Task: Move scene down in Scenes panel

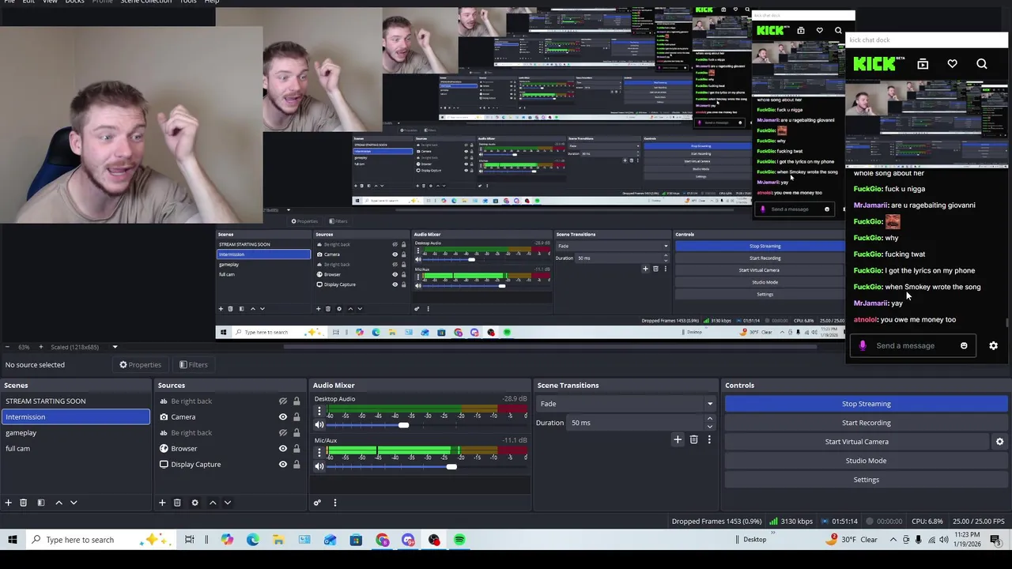Action: (x=74, y=503)
